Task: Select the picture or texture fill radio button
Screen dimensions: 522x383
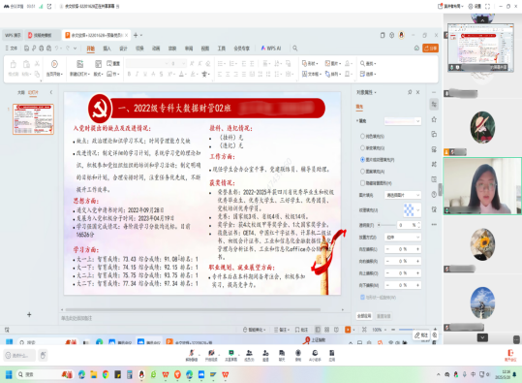Action: 362,160
